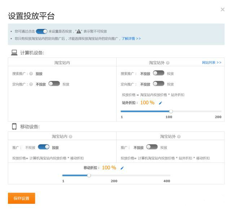Click the 保存设置 button
This screenshot has width=231, height=211.
tap(22, 198)
